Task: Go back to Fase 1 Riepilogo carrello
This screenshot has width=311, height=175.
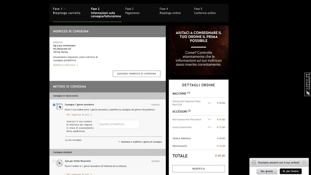Action: 67,11
